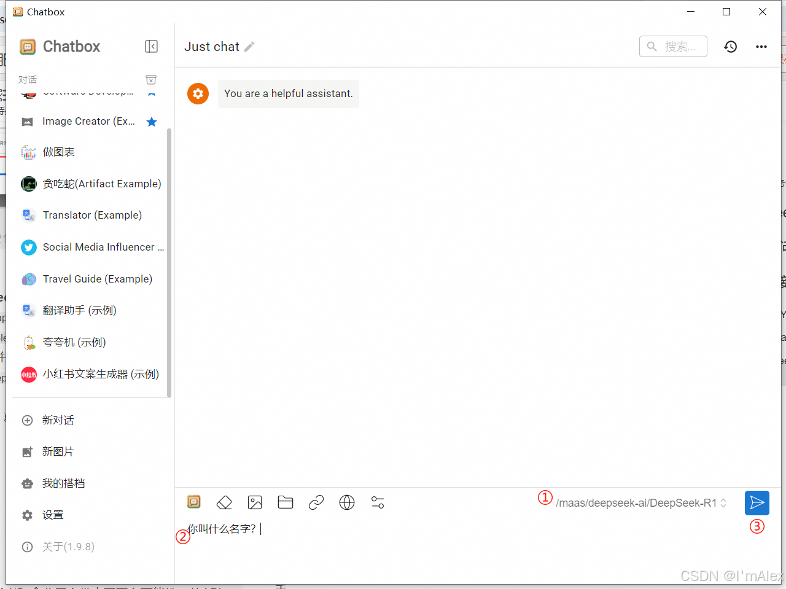Insert a link using the chain icon

(316, 502)
